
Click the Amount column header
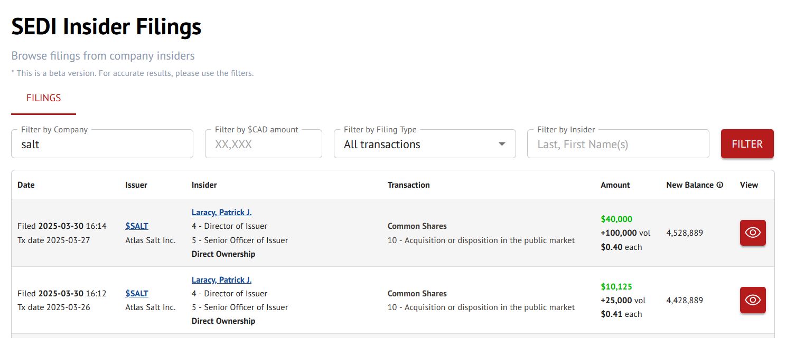(615, 185)
